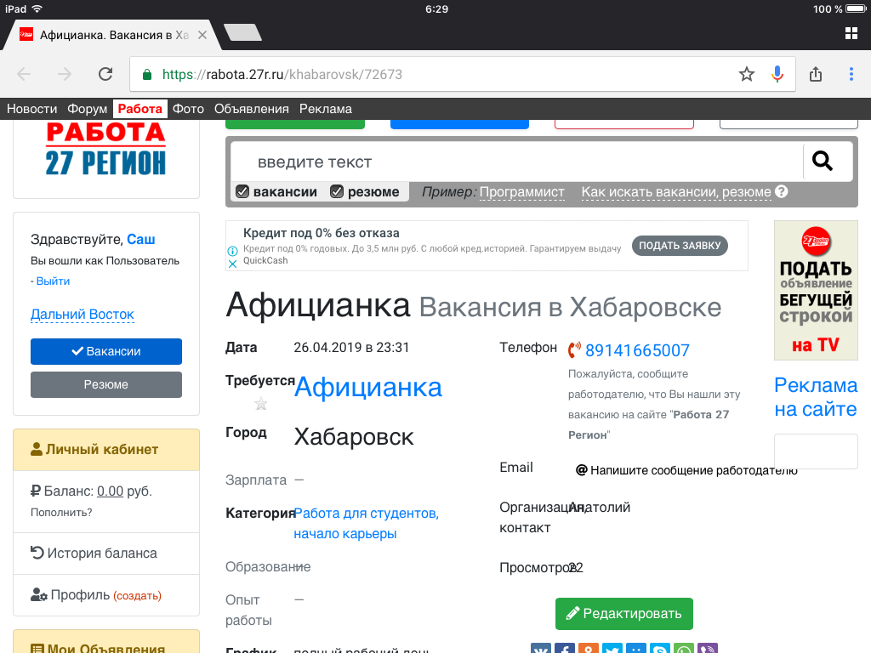Tap the voice search microphone icon
871x653 pixels.
(x=777, y=74)
